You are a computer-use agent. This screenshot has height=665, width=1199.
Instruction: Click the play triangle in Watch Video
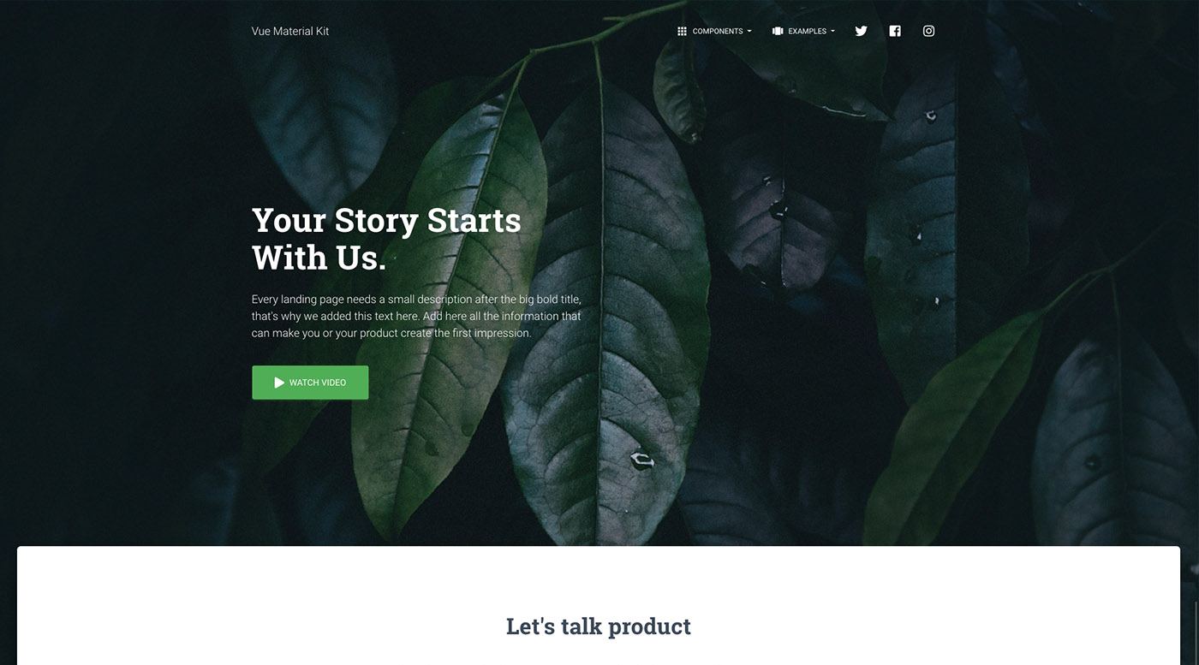click(x=279, y=383)
